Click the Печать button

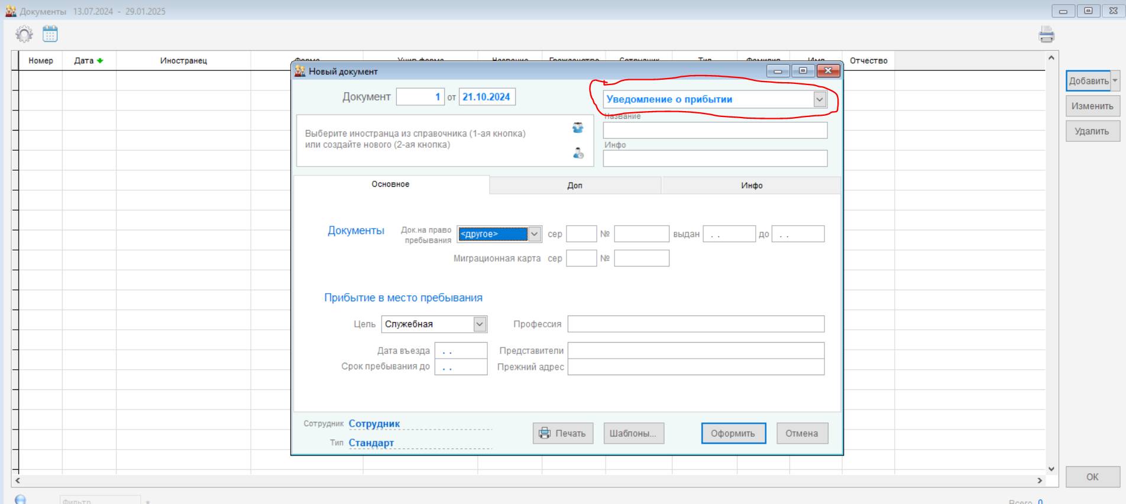[x=563, y=433]
